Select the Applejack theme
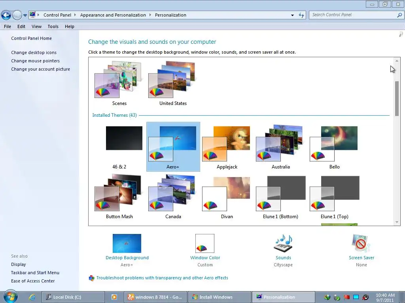Viewport: 405px width, 303px height. tap(227, 147)
